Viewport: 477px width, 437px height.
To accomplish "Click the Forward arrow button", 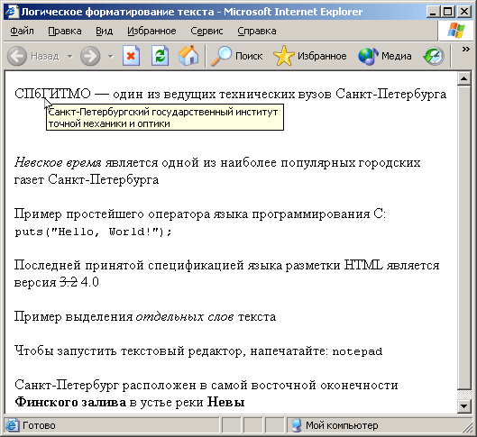I will [x=90, y=56].
